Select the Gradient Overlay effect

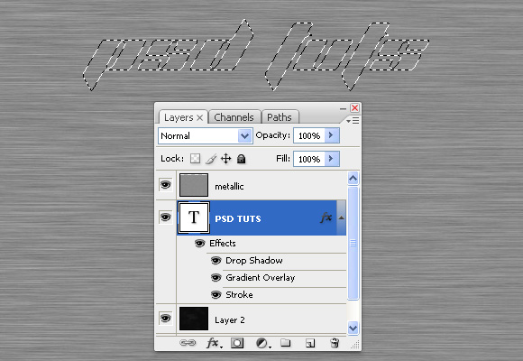tap(261, 278)
